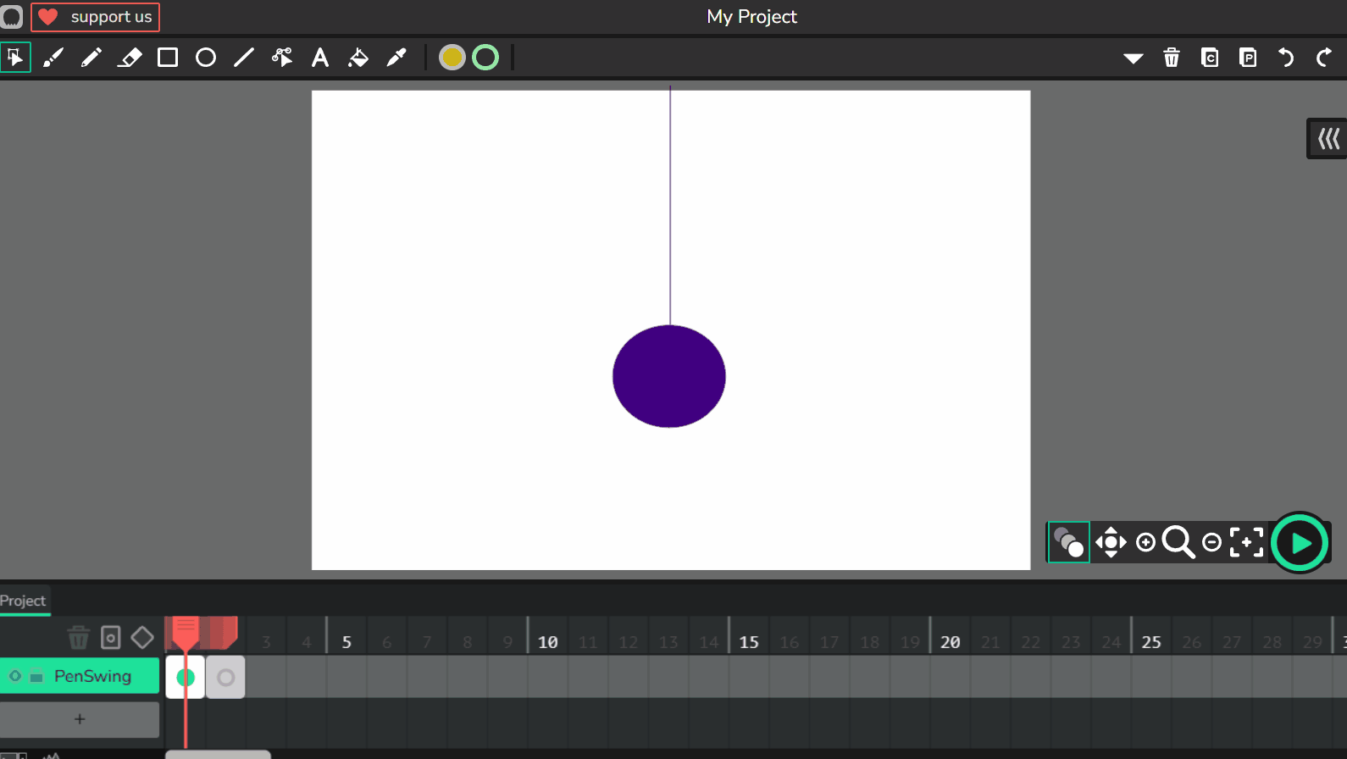The width and height of the screenshot is (1347, 759).
Task: Toggle PenSwing layer lock
Action: pyautogui.click(x=36, y=676)
